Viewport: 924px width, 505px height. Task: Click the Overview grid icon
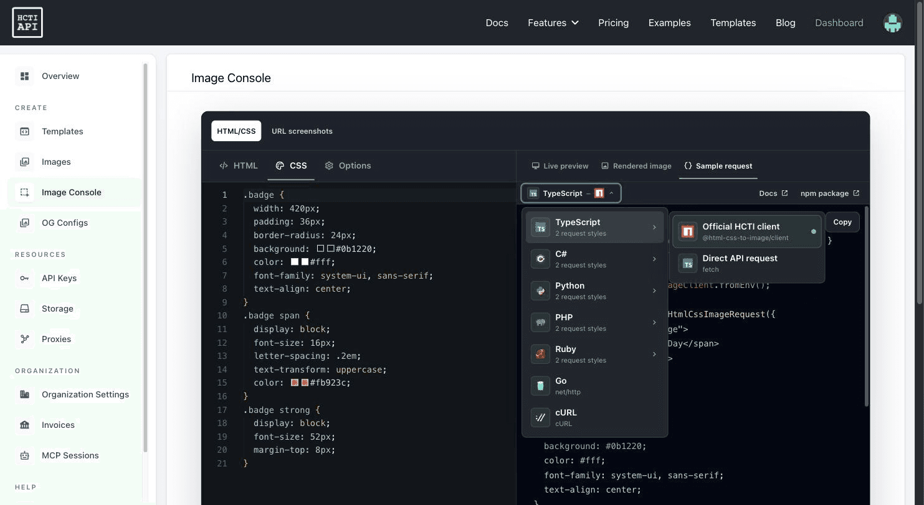point(25,76)
